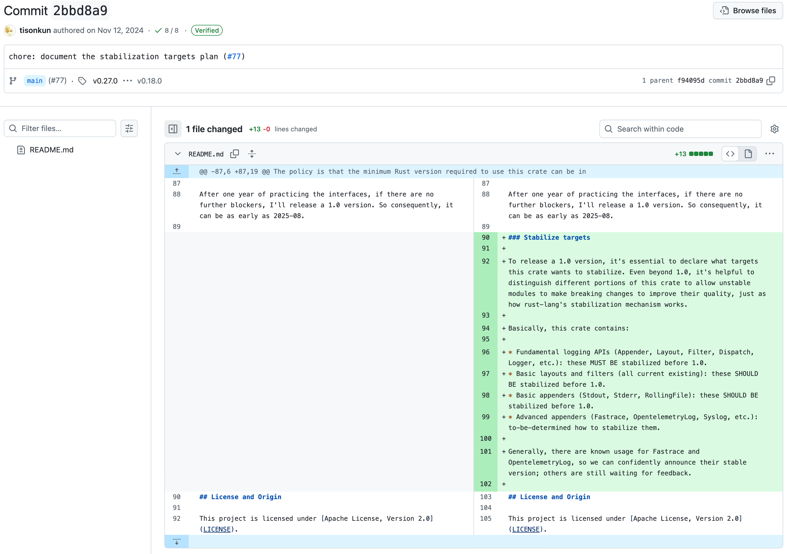Open the Browse files page

(748, 10)
